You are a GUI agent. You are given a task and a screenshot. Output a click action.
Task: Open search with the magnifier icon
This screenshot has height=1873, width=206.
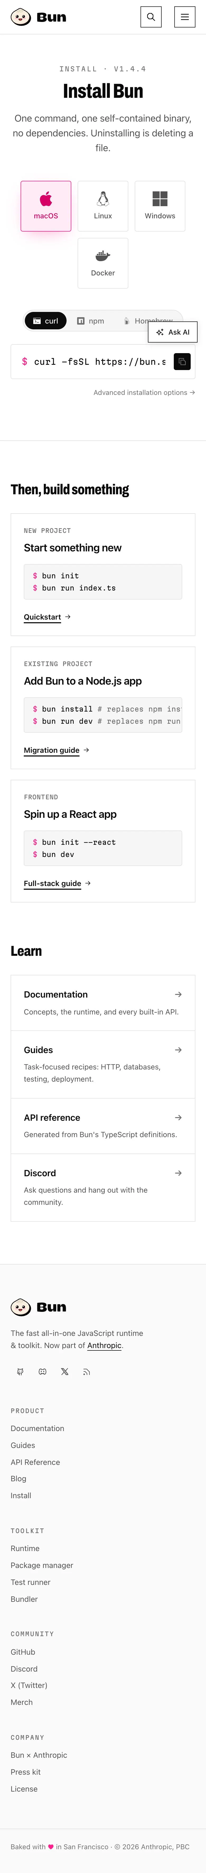coord(151,17)
